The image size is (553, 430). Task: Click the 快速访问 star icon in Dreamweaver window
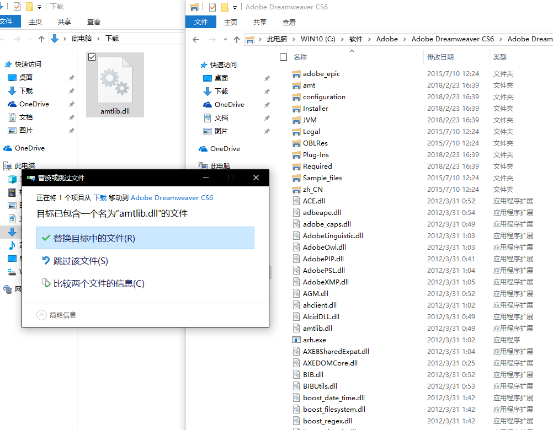click(204, 65)
